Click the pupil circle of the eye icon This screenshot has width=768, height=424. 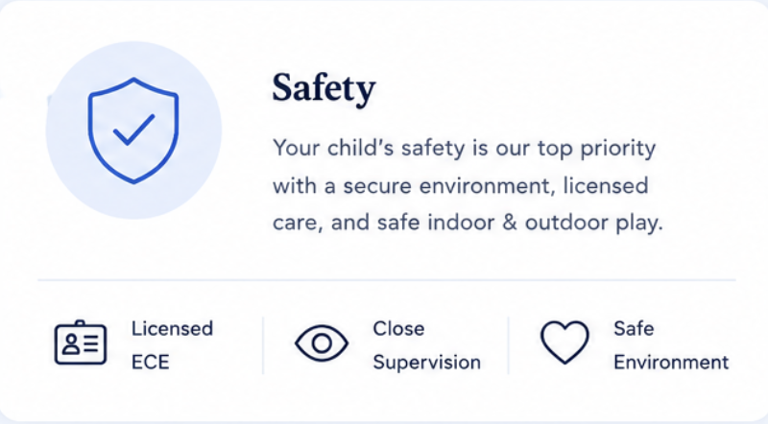click(x=322, y=343)
